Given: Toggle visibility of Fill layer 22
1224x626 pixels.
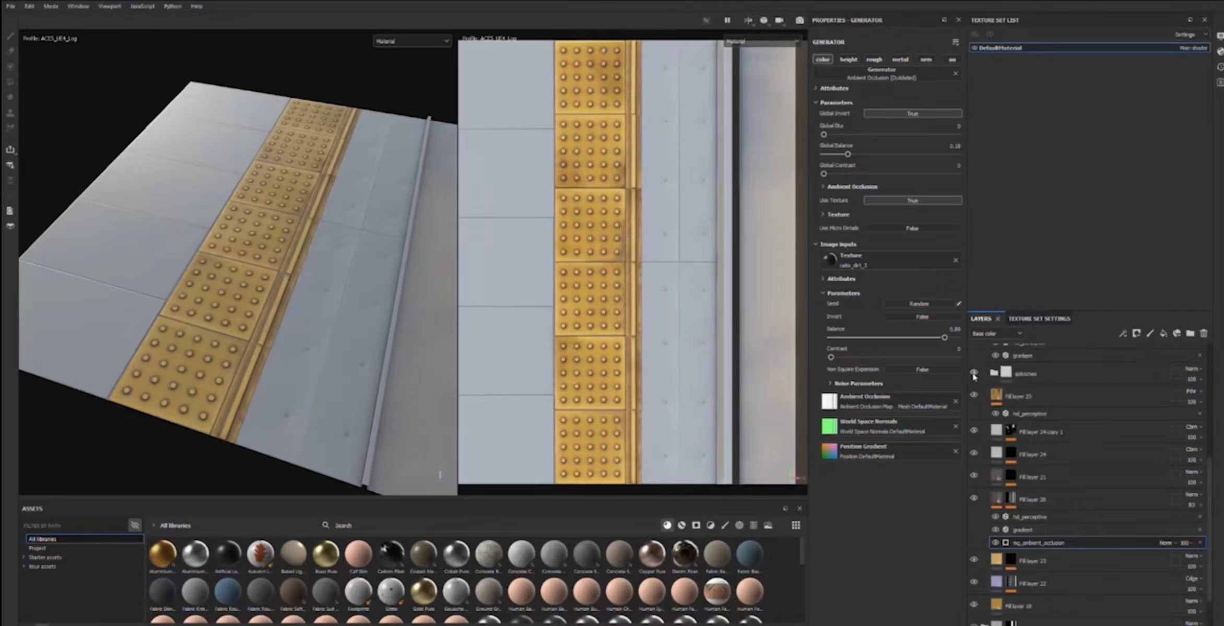Looking at the screenshot, I should click(x=974, y=582).
